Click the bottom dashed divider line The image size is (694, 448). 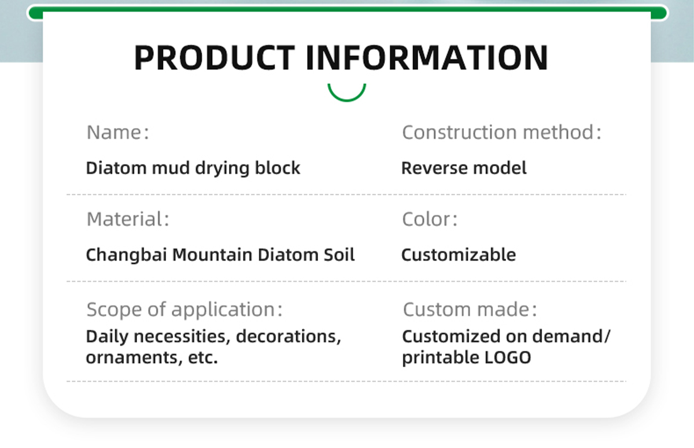(346, 381)
